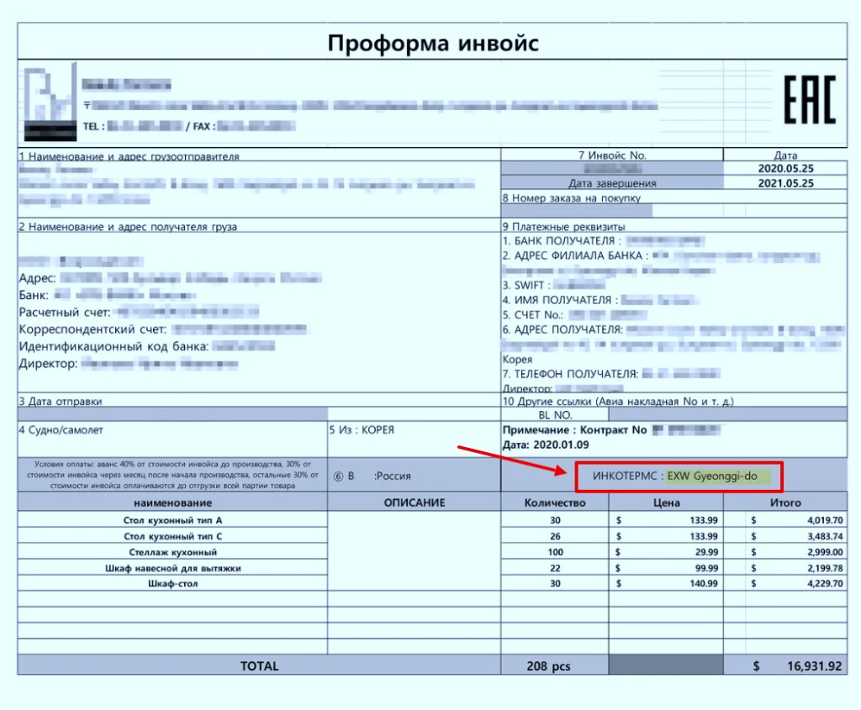861x710 pixels.
Task: Select the Стеллаж кухонный quantity 100 cell
Action: point(554,552)
